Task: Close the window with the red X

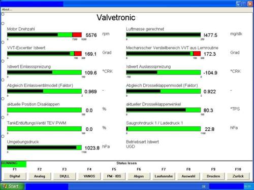Action: click(250, 4)
